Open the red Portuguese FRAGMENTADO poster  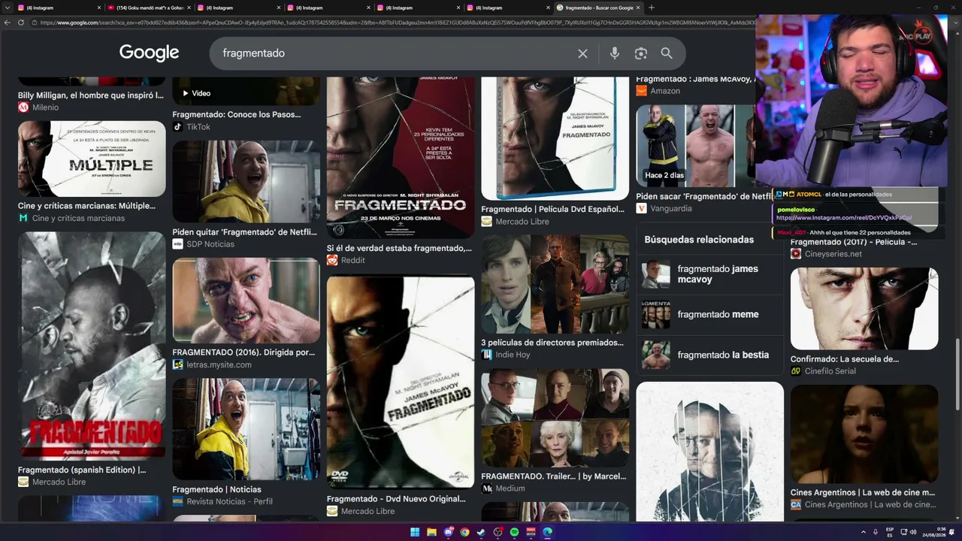(401, 158)
